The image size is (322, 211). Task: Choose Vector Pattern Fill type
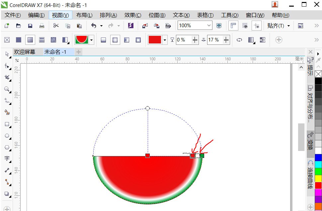tap(42, 40)
